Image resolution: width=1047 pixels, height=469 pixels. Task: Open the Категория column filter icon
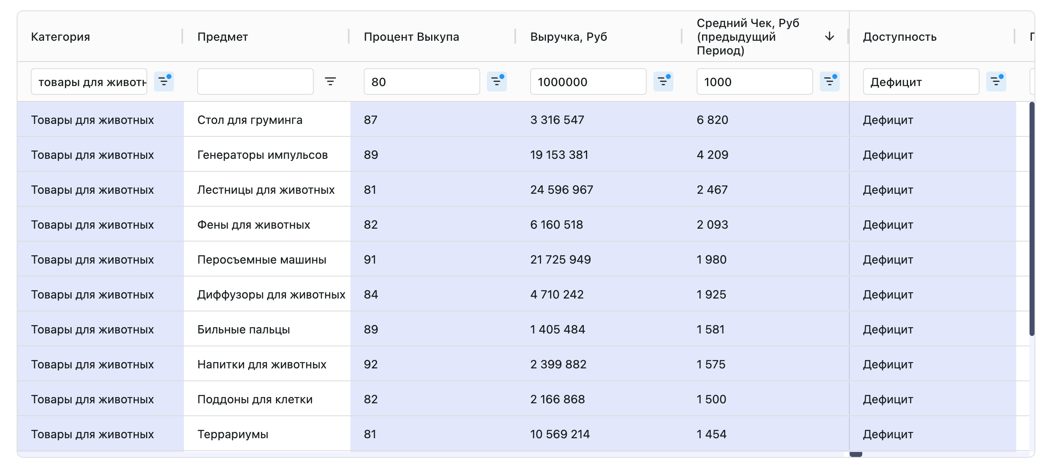tap(164, 81)
